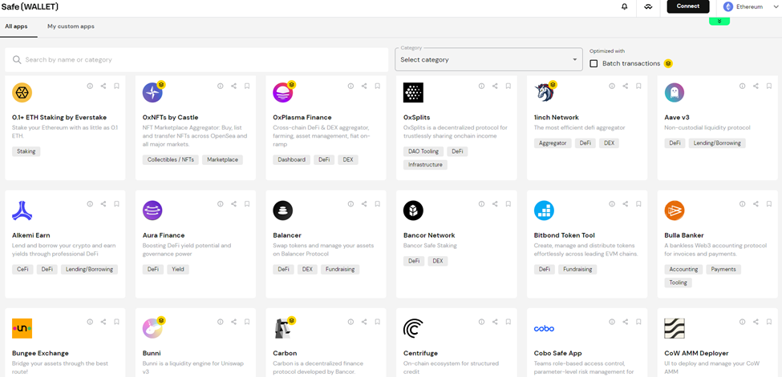Image resolution: width=782 pixels, height=377 pixels.
Task: Show info for Carbon app
Action: [350, 322]
